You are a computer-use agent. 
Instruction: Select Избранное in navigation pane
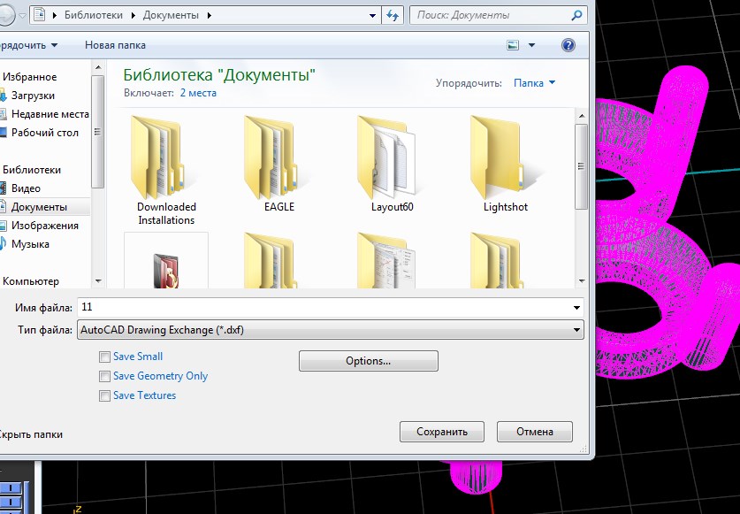point(29,77)
